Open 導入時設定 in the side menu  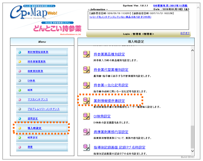click(34, 128)
